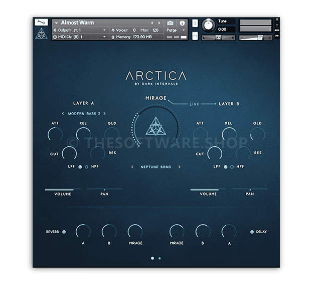This screenshot has height=285, width=313.
Task: Adjust the Tune knob
Action: [x=208, y=25]
